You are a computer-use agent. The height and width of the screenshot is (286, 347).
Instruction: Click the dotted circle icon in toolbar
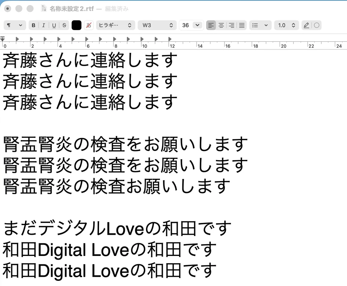pos(317,25)
